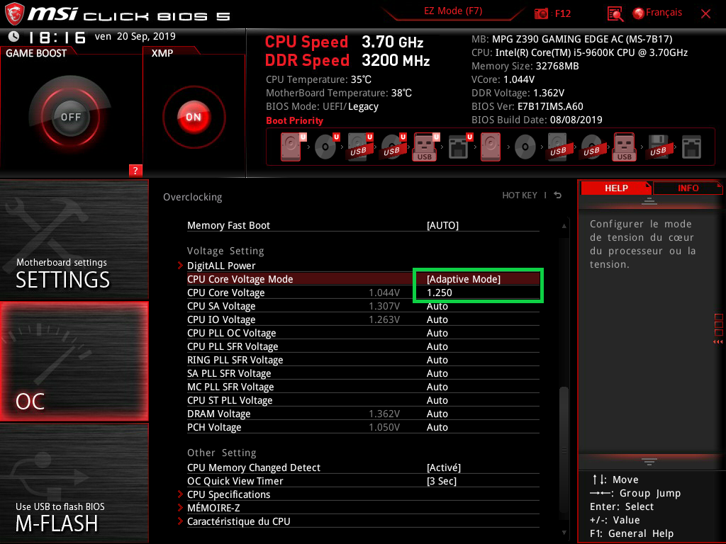Edit the CPU Core Voltage value 1.250
This screenshot has width=726, height=544.
[x=439, y=293]
